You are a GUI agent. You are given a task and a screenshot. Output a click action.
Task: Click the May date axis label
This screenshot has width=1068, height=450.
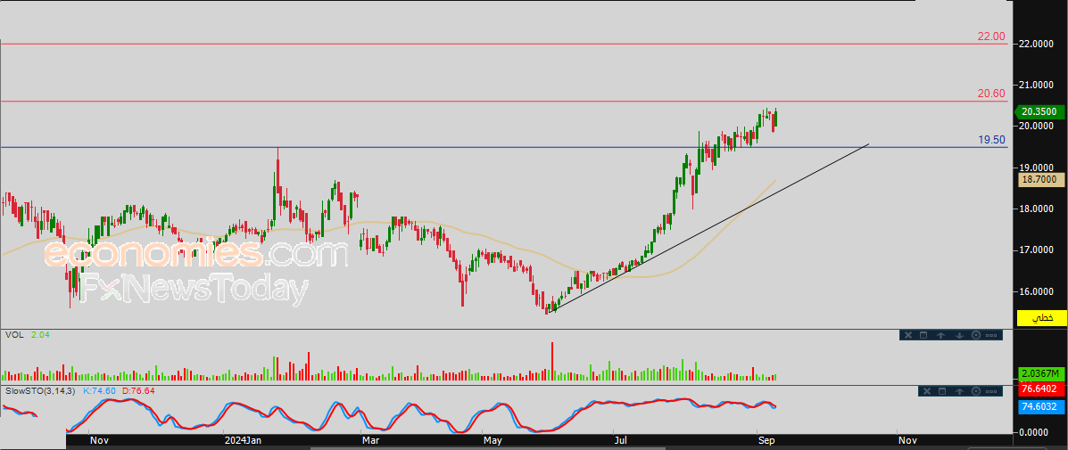(x=493, y=440)
